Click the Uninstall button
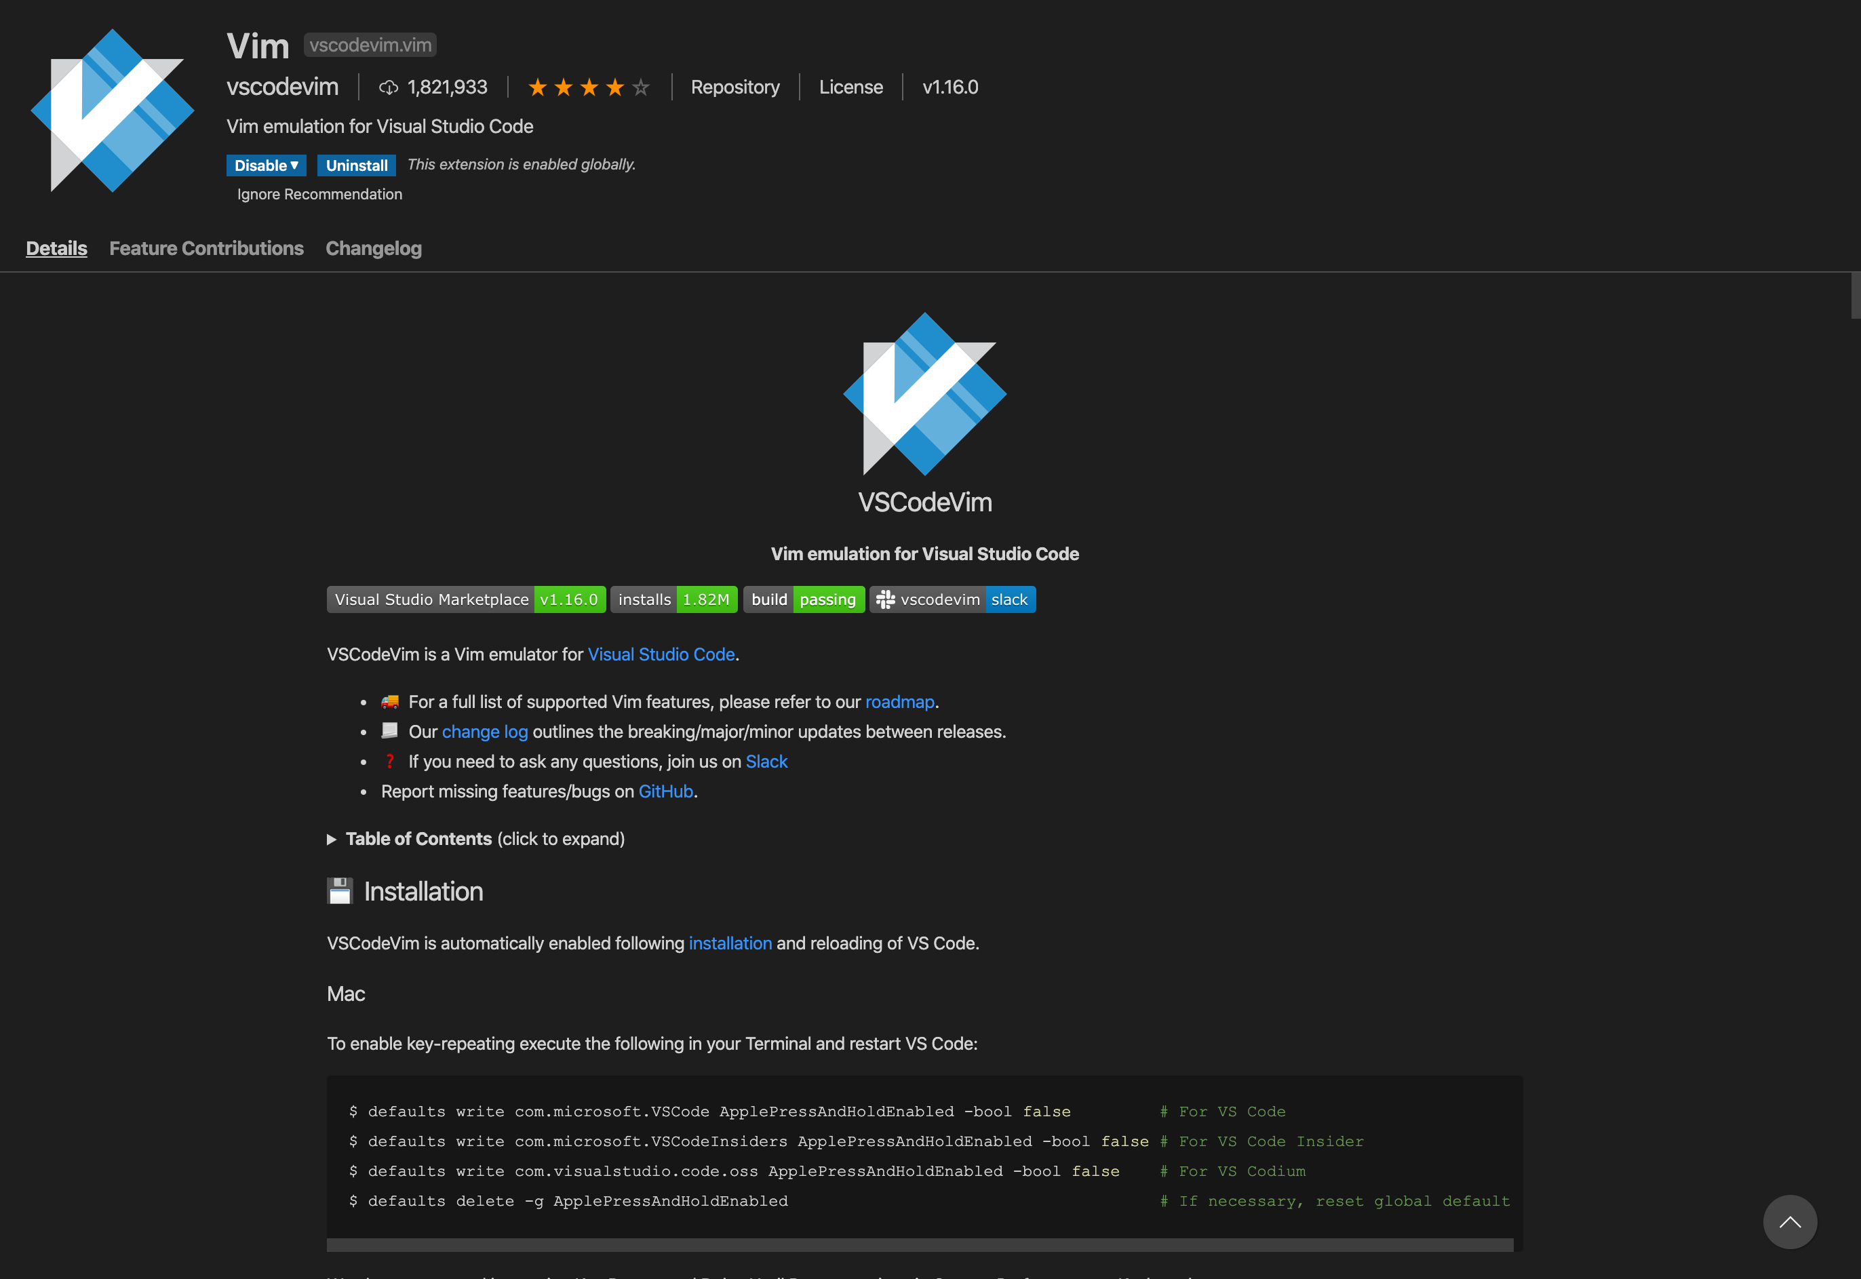The image size is (1861, 1279). point(357,165)
